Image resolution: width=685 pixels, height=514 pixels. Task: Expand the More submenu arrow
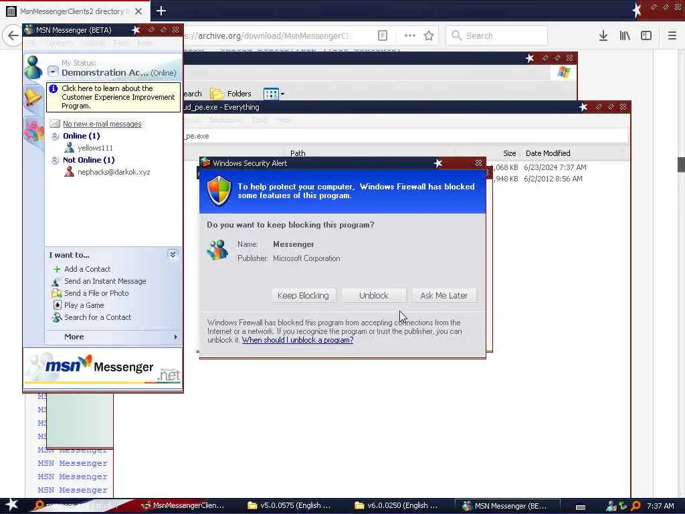(176, 337)
